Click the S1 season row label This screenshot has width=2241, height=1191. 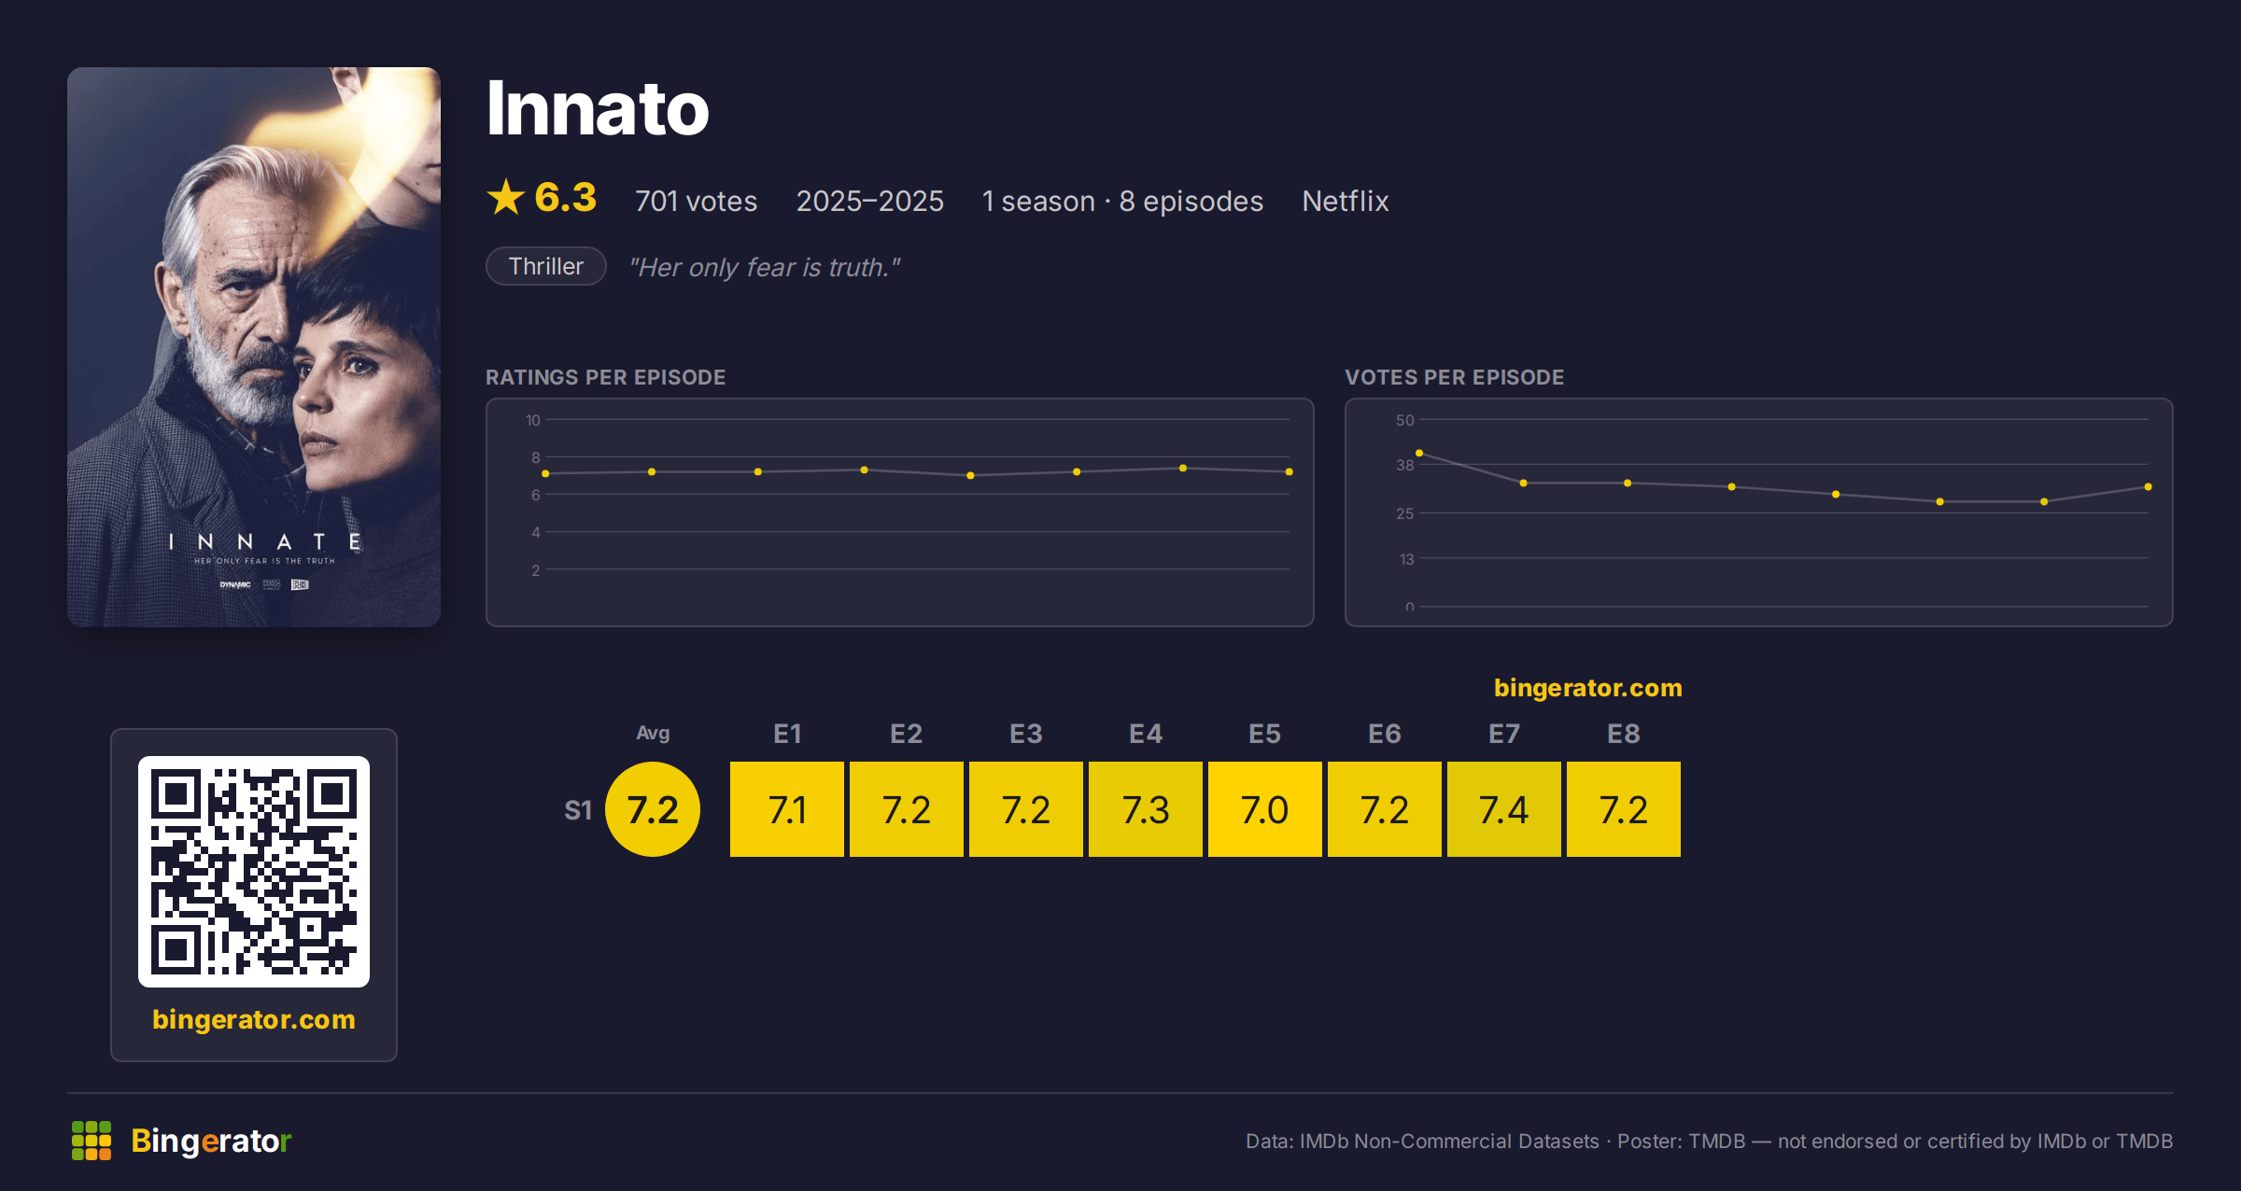click(x=578, y=810)
